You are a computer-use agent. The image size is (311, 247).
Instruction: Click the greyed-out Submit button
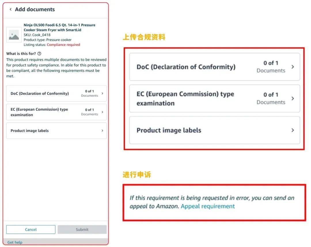click(82, 229)
